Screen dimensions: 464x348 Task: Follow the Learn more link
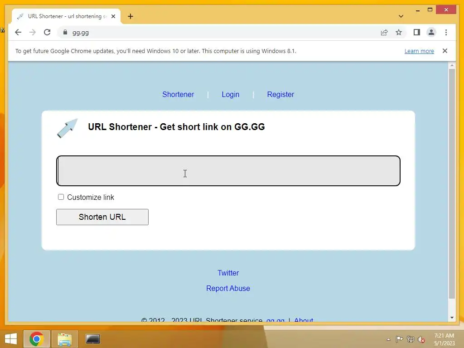pos(419,51)
